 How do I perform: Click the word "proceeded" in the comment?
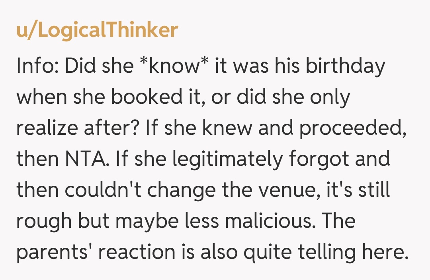[x=353, y=128]
